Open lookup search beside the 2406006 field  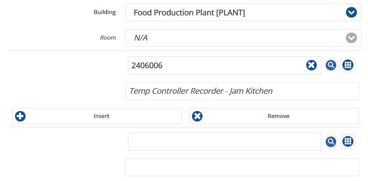[331, 65]
